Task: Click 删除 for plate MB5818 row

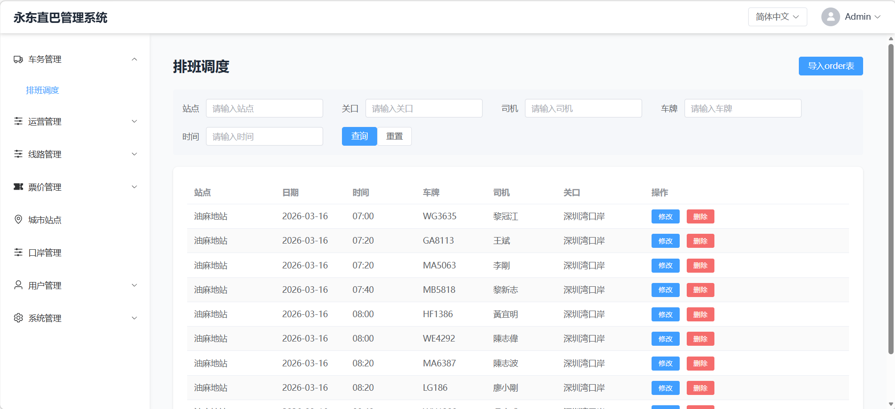Action: point(700,290)
